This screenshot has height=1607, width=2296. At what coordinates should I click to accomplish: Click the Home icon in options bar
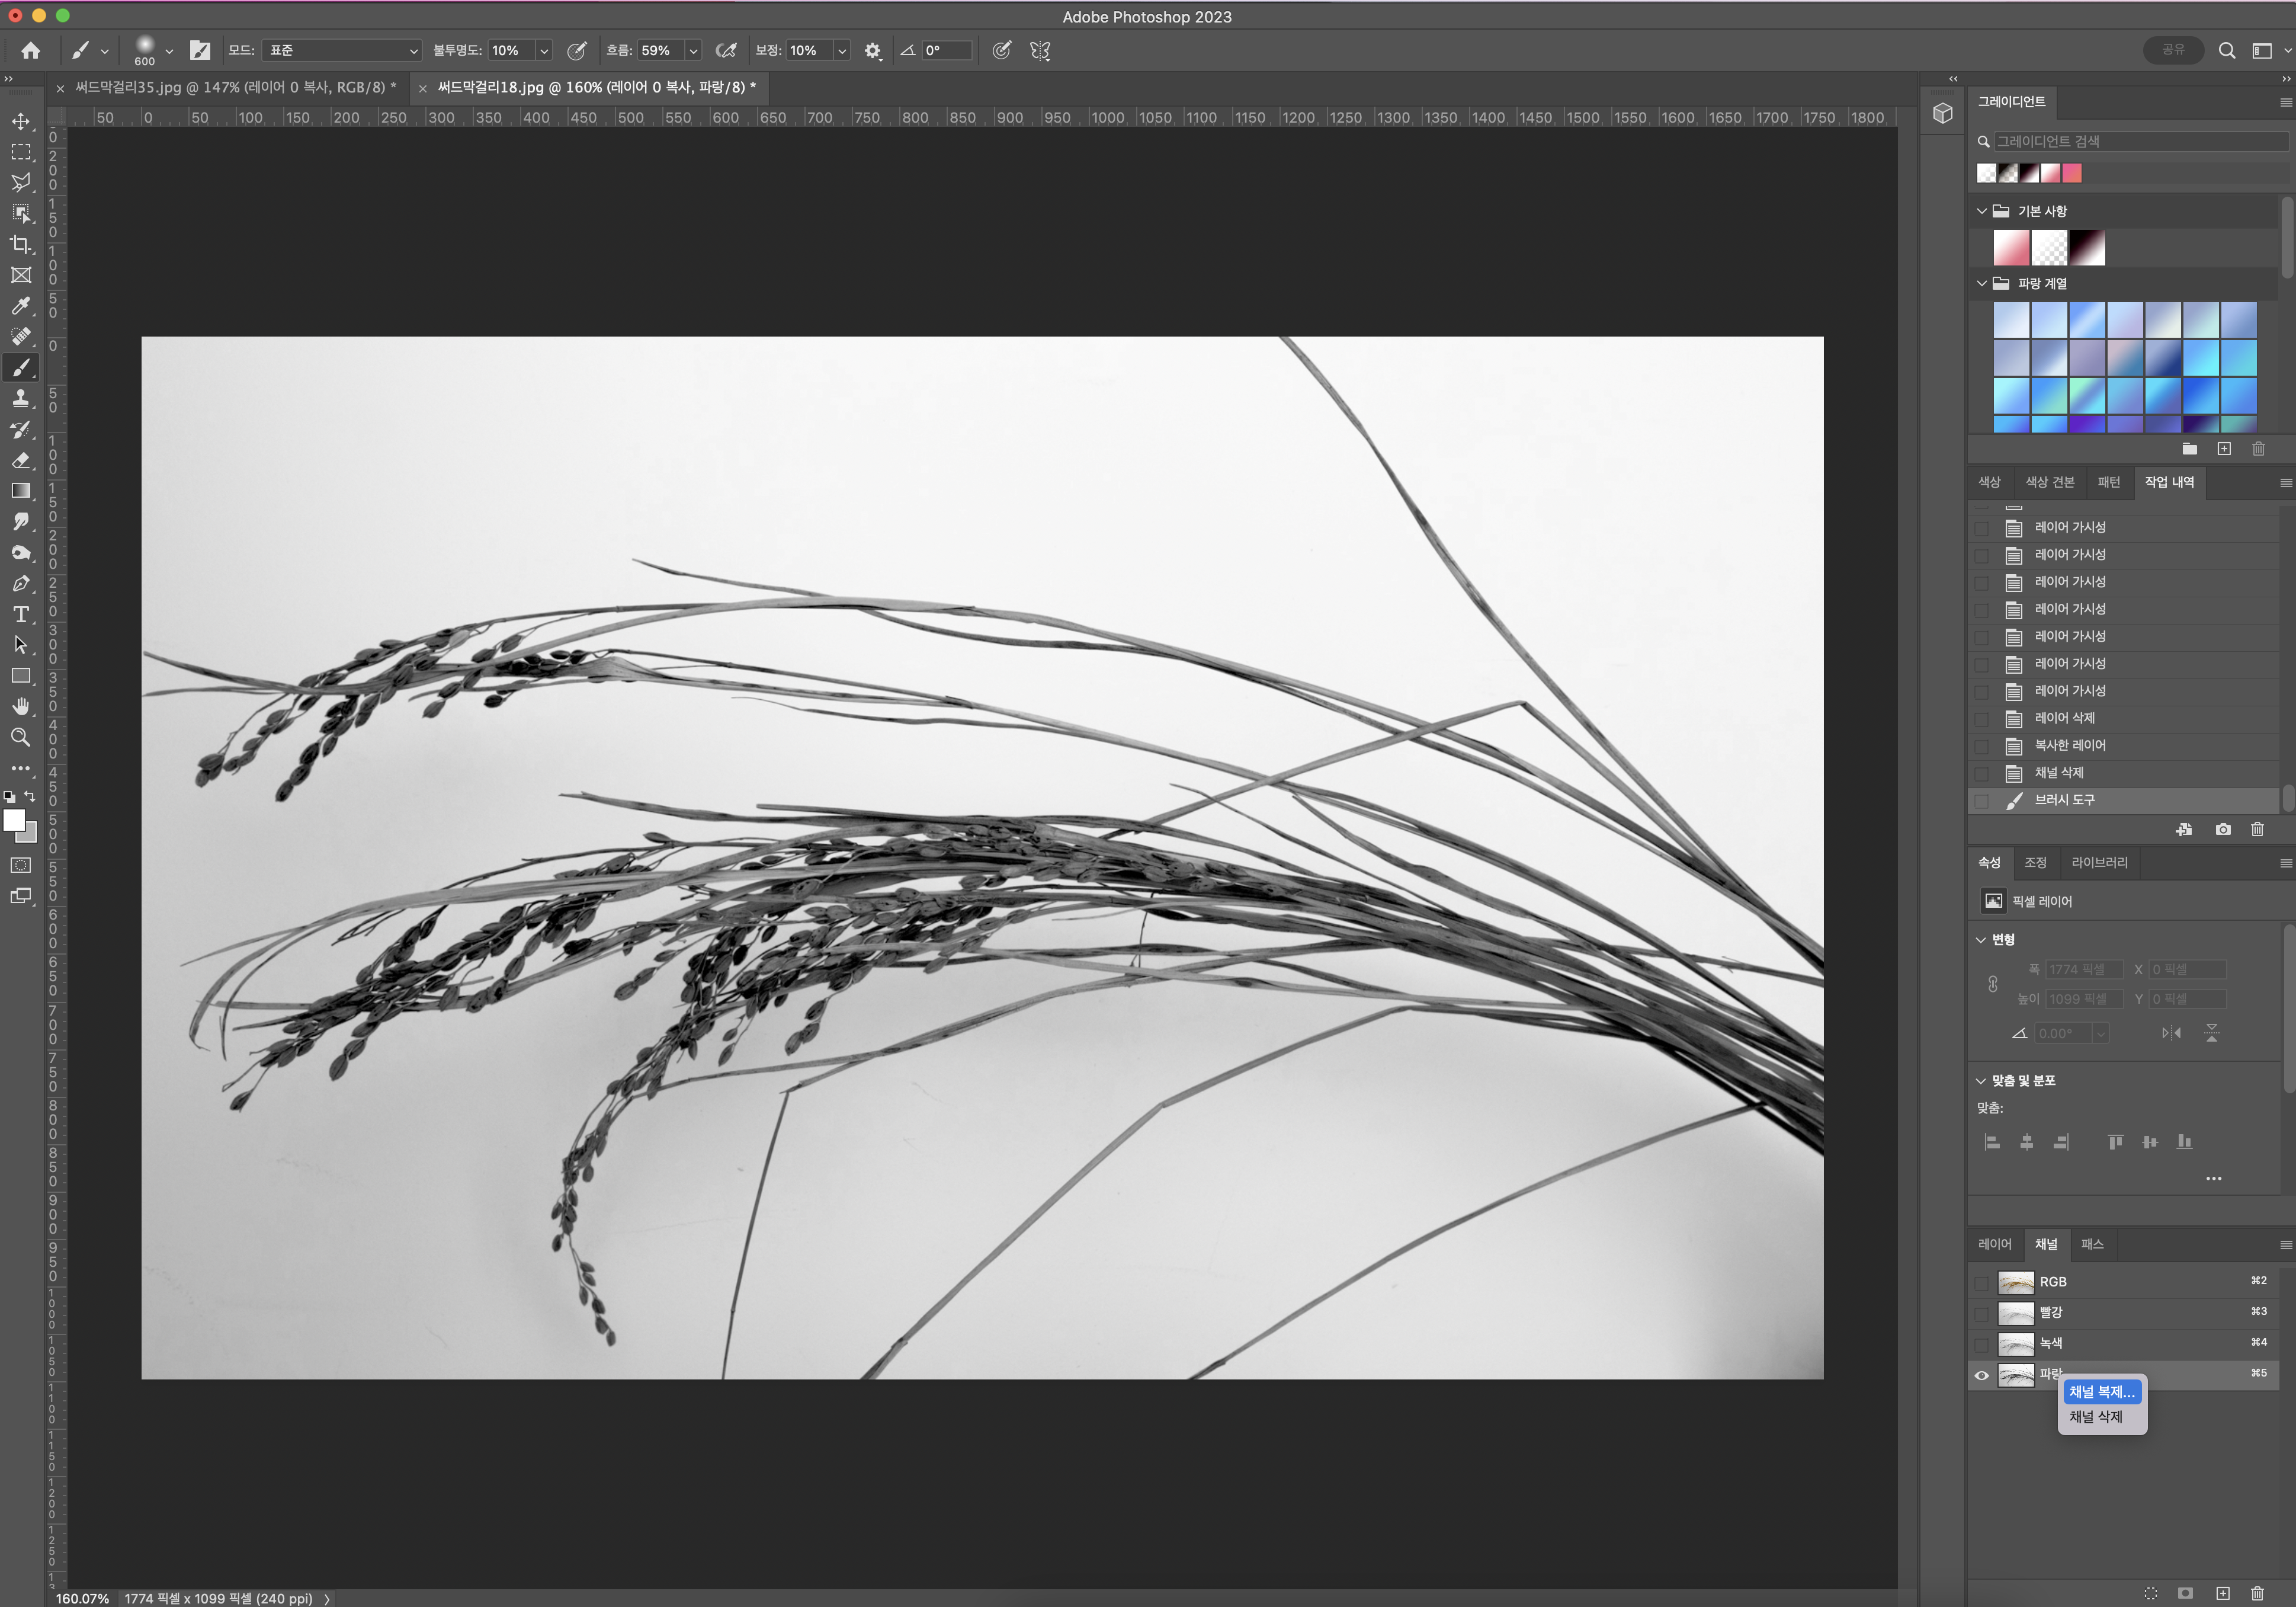coord(31,50)
